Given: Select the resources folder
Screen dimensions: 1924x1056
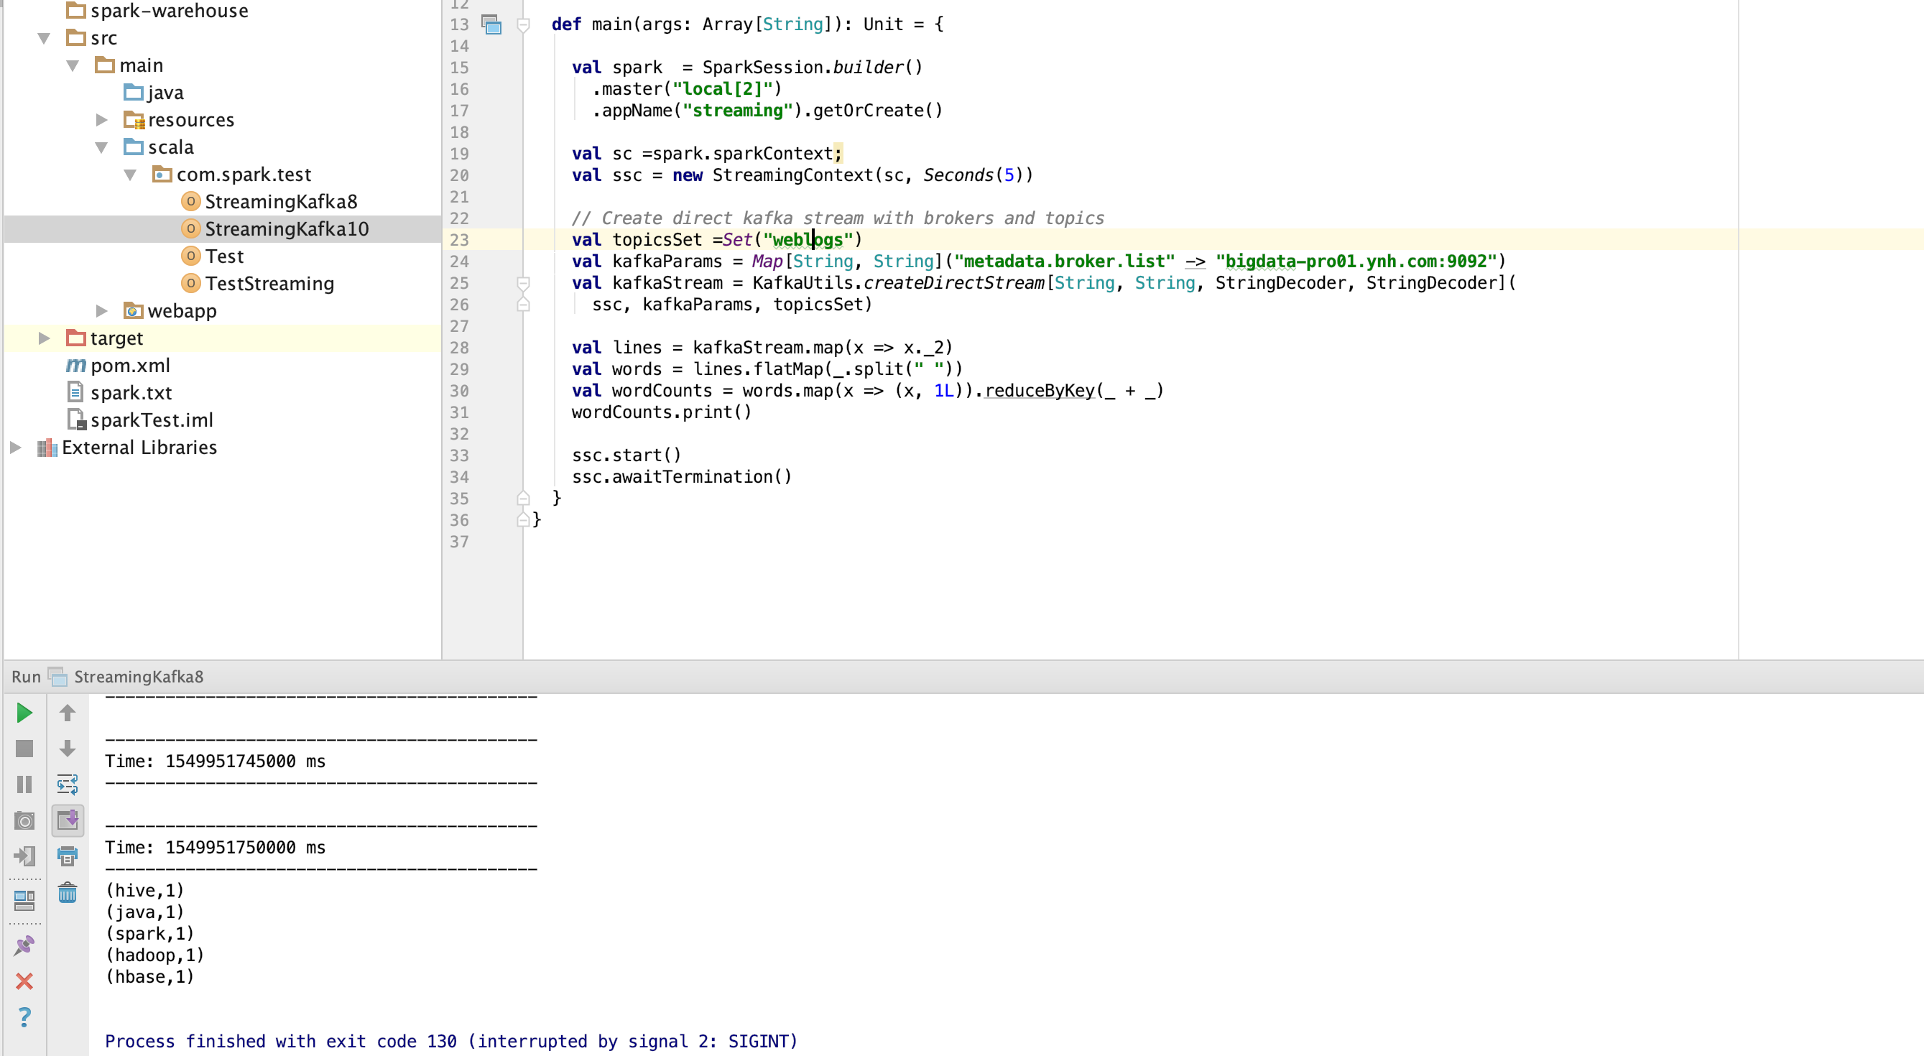Looking at the screenshot, I should 180,119.
